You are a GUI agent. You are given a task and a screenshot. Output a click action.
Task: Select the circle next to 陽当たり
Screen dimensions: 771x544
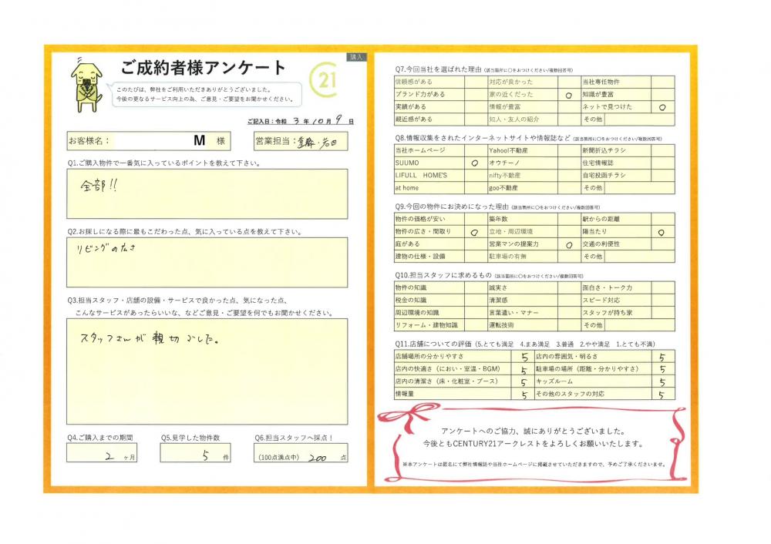pyautogui.click(x=662, y=231)
